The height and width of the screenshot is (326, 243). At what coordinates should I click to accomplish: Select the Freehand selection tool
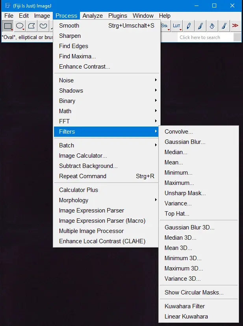[x=43, y=26]
